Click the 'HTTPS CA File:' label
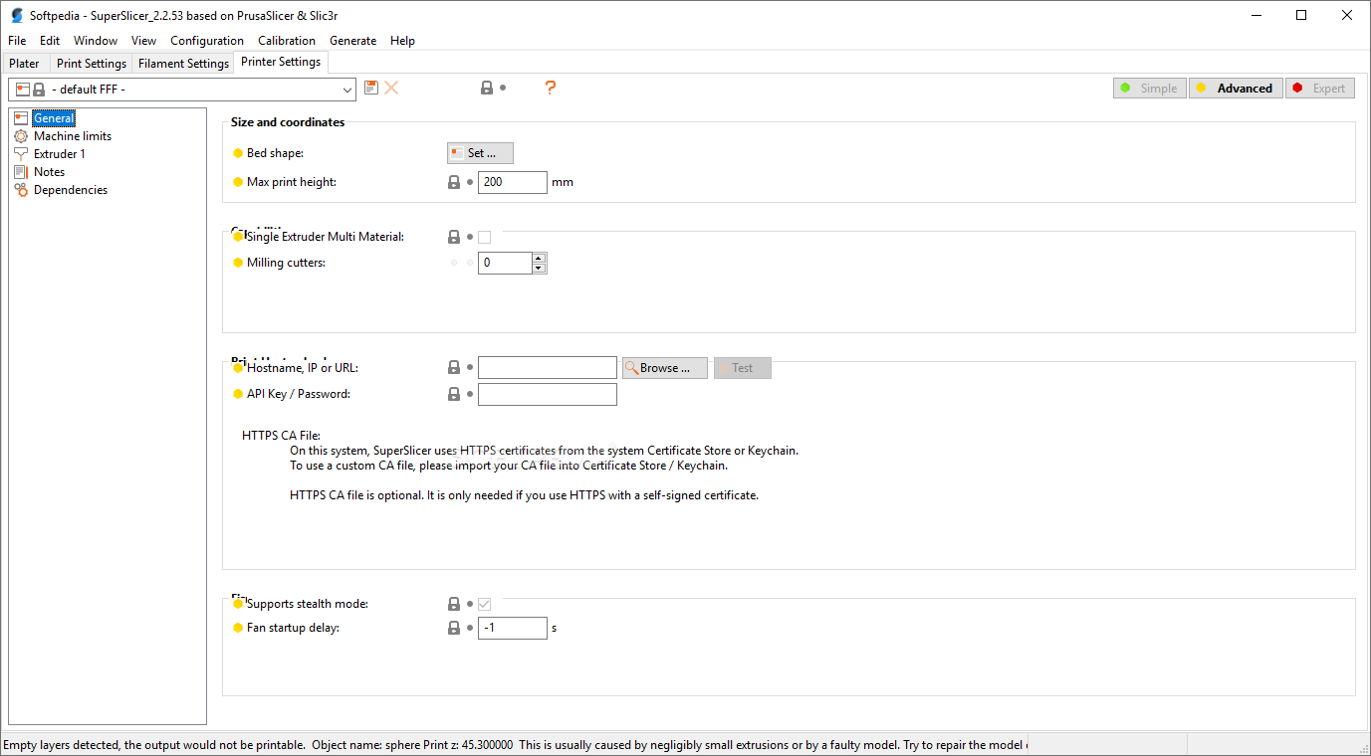This screenshot has width=1371, height=756. point(281,436)
